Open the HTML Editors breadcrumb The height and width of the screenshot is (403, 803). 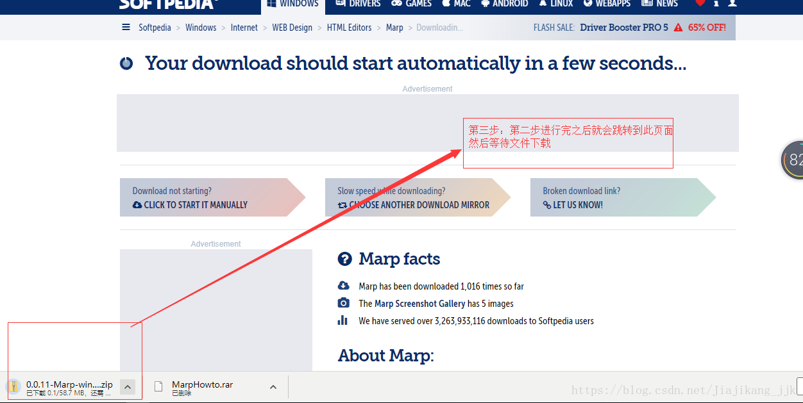pos(349,28)
